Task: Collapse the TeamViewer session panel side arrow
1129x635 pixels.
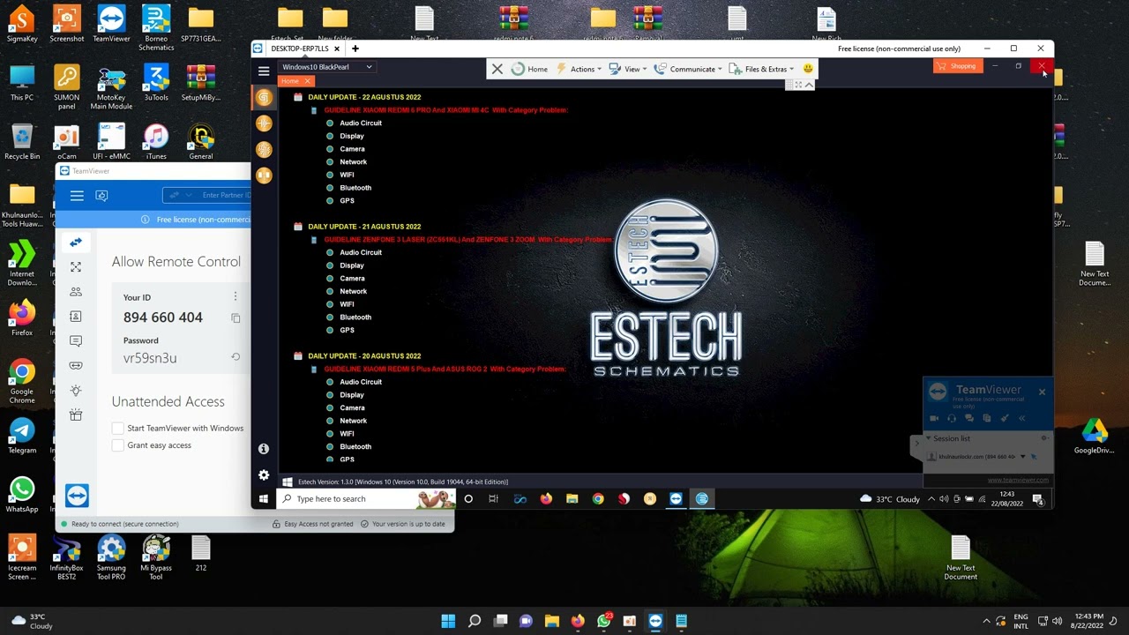Action: tap(916, 445)
